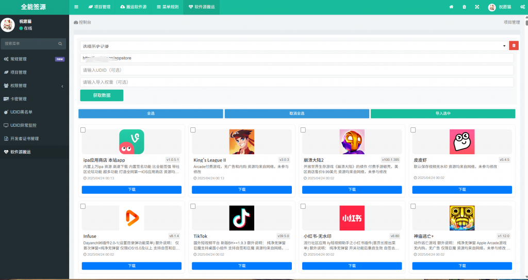Click 下载 under 神庙逃亡+

(x=462, y=266)
